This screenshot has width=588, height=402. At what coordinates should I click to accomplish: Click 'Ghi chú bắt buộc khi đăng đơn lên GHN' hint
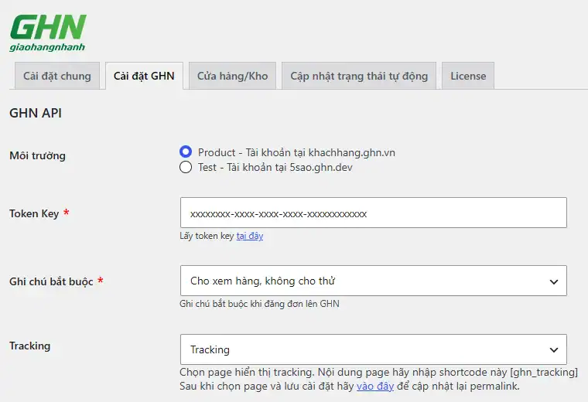pyautogui.click(x=259, y=304)
